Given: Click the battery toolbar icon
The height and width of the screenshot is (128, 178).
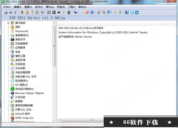Looking at the screenshot, I should pyautogui.click(x=64, y=12).
